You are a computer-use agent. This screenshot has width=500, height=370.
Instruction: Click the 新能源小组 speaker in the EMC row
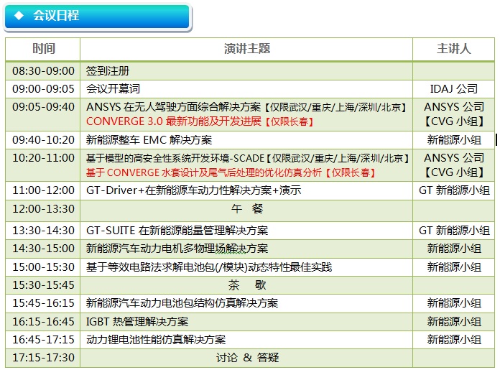[x=454, y=139]
